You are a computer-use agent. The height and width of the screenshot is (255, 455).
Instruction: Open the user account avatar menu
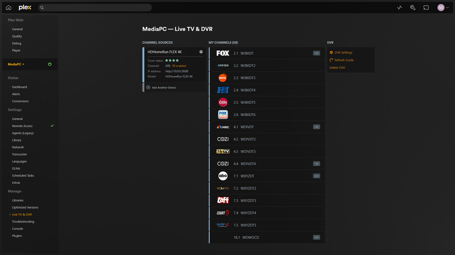(x=443, y=8)
